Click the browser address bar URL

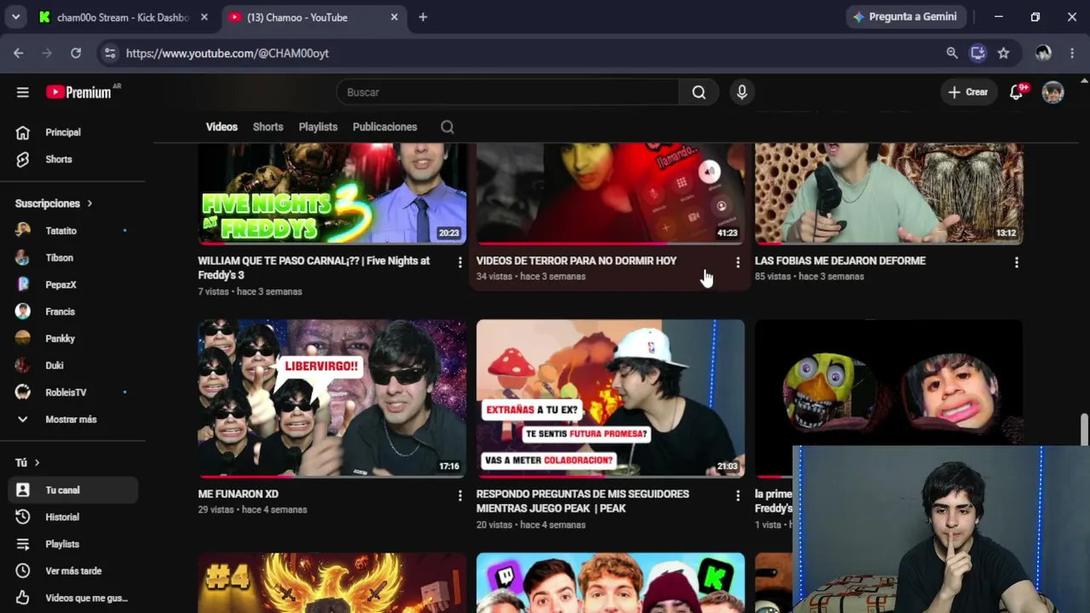pos(227,53)
